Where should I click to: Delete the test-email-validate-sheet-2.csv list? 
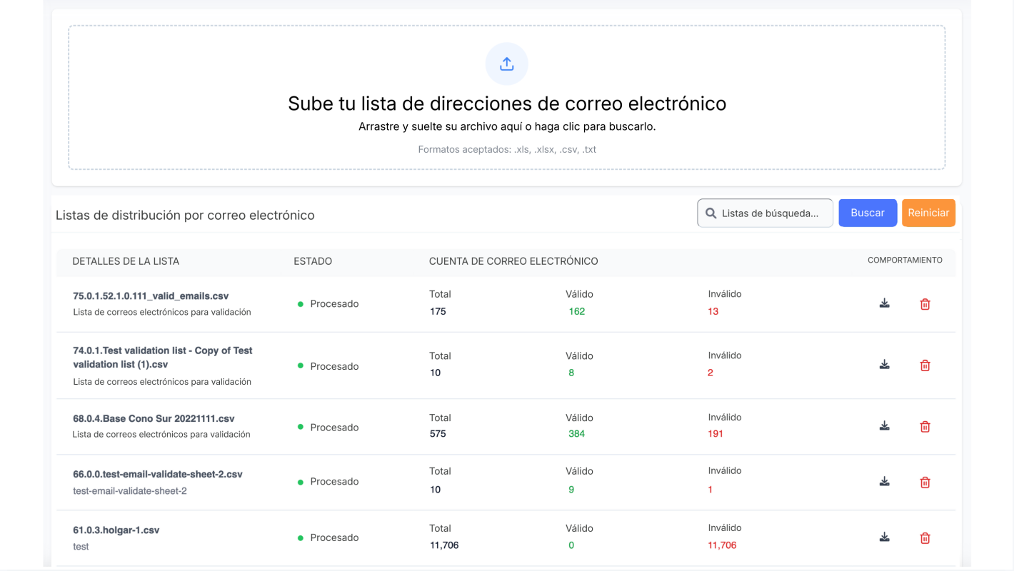(x=925, y=482)
